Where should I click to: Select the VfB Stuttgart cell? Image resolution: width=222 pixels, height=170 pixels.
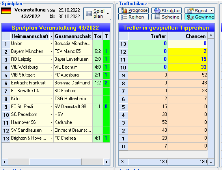coord(30,75)
